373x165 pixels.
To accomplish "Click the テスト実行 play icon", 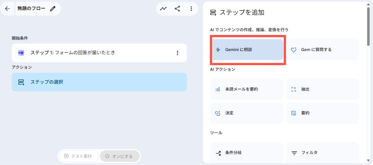I will (66, 156).
